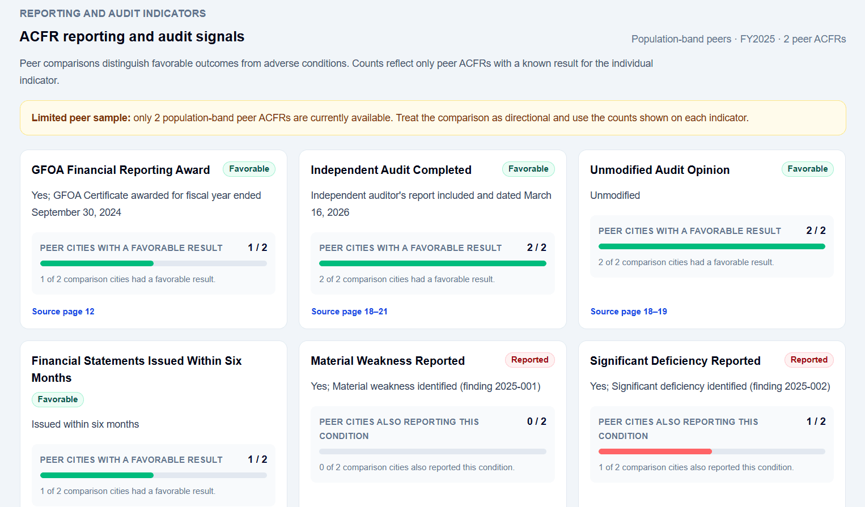Click Unmodified Audit Opinion progress bar
The image size is (865, 507).
pyautogui.click(x=712, y=246)
